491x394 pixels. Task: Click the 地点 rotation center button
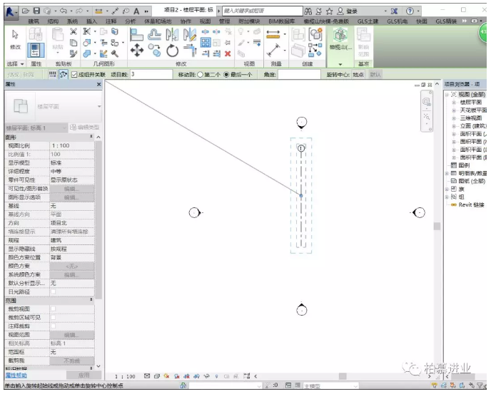358,75
